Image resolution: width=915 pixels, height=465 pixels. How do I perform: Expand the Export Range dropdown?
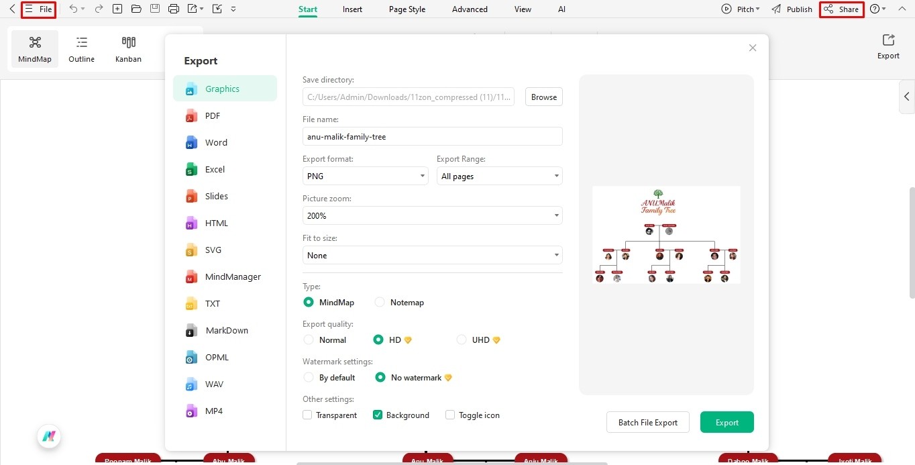[x=498, y=176]
